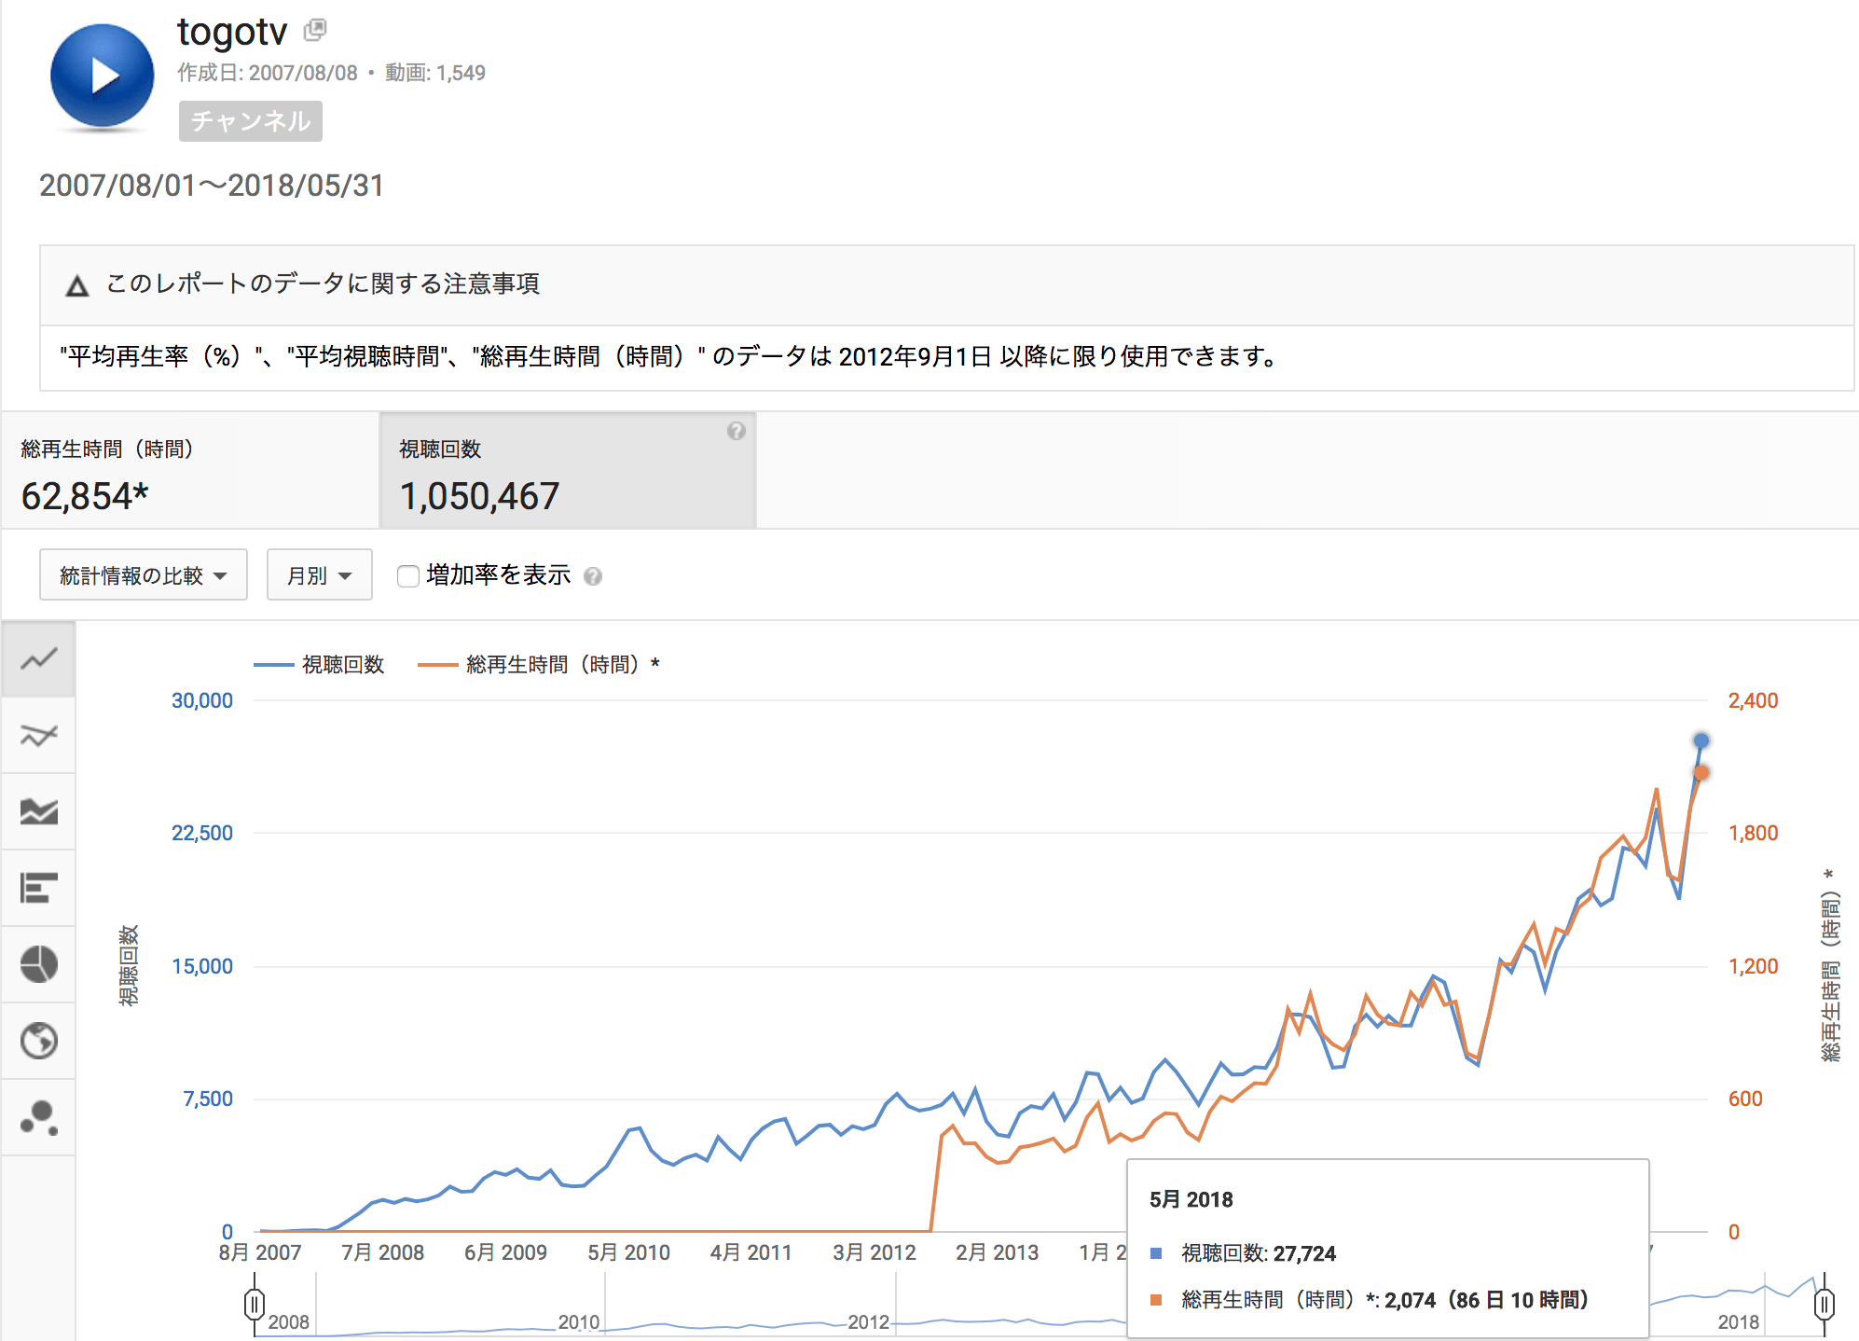Select the 総再生時間 metric tab

coord(190,472)
